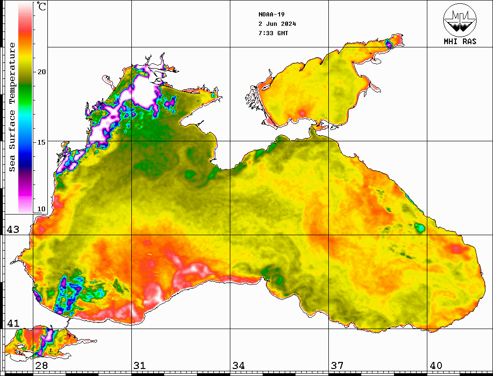Click the 'NOAA-19' satellite label
This screenshot has width=493, height=376.
pos(271,15)
